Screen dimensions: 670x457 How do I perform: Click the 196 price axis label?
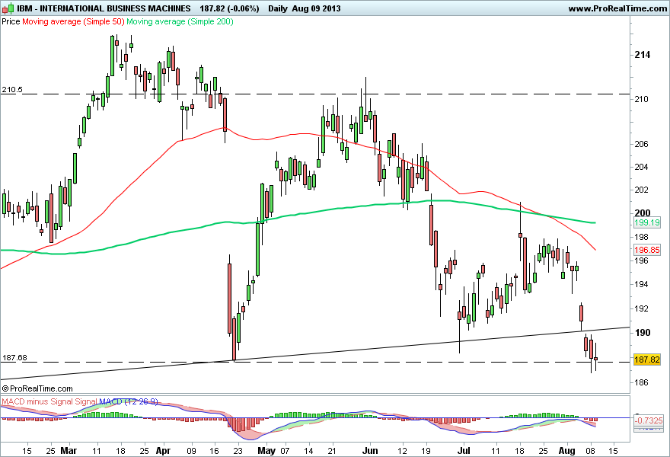coord(641,260)
